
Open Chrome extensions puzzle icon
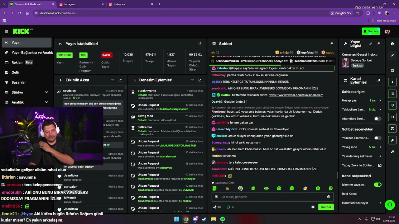click(x=368, y=13)
